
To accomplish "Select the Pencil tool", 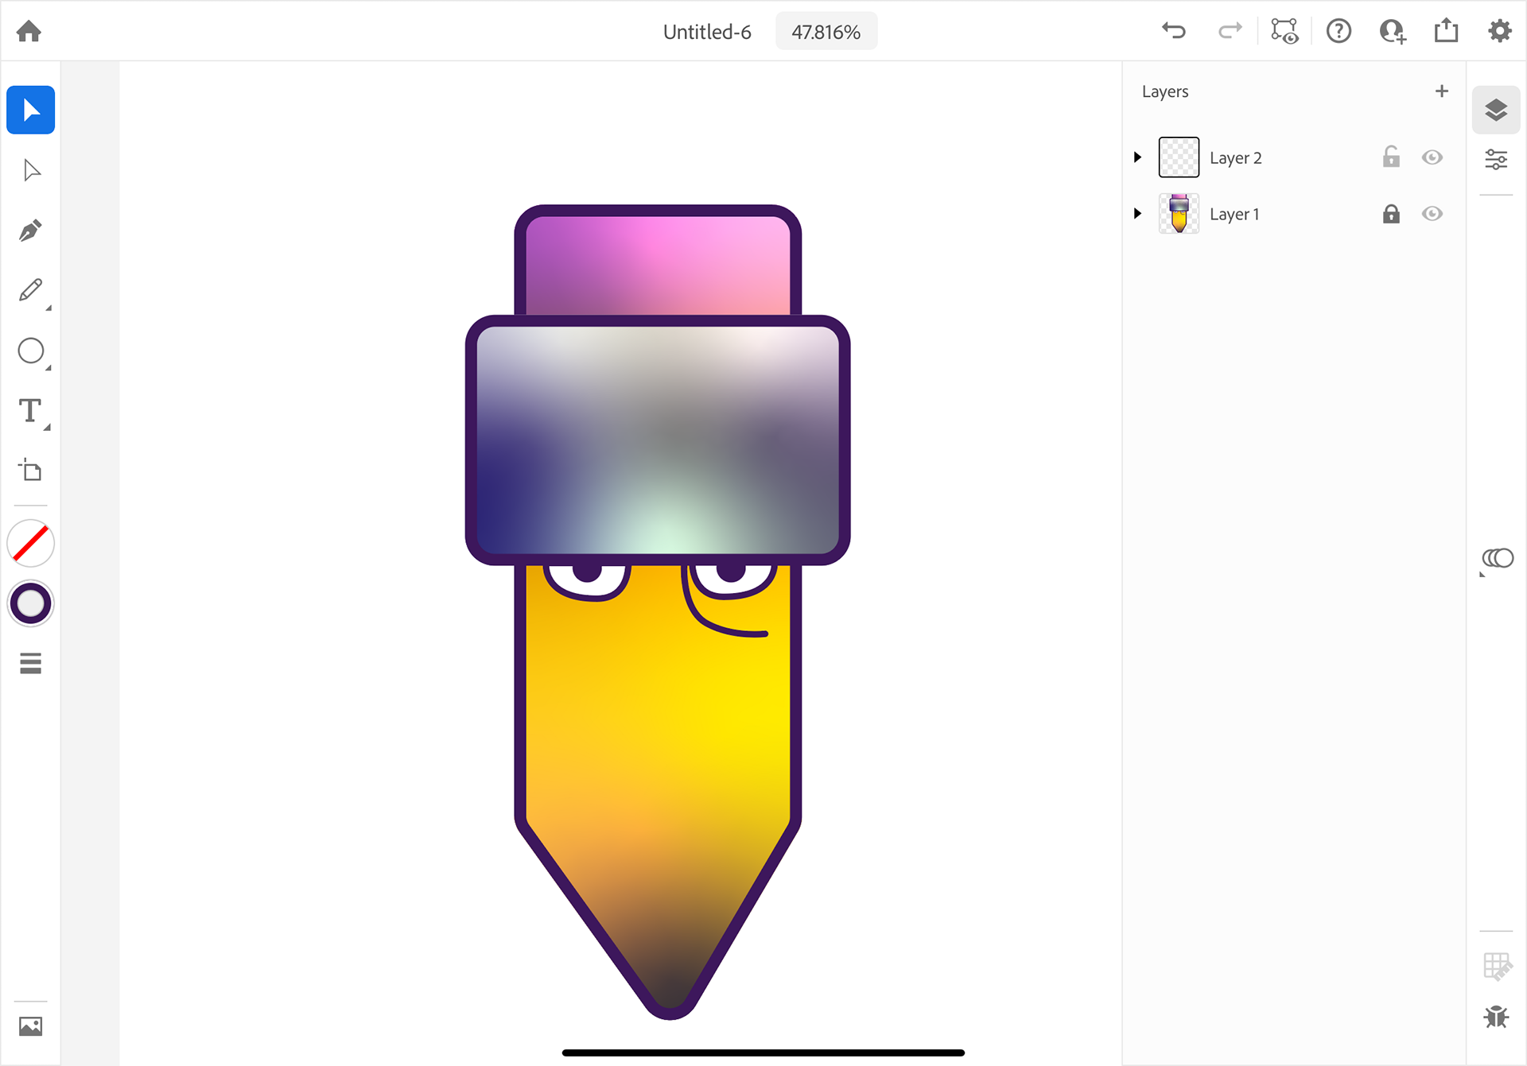I will click(31, 291).
